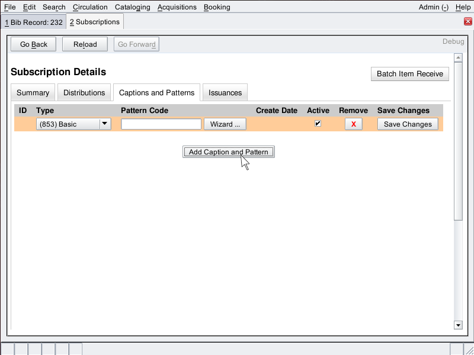
Task: Click the Add Caption and Pattern button
Action: click(x=228, y=152)
